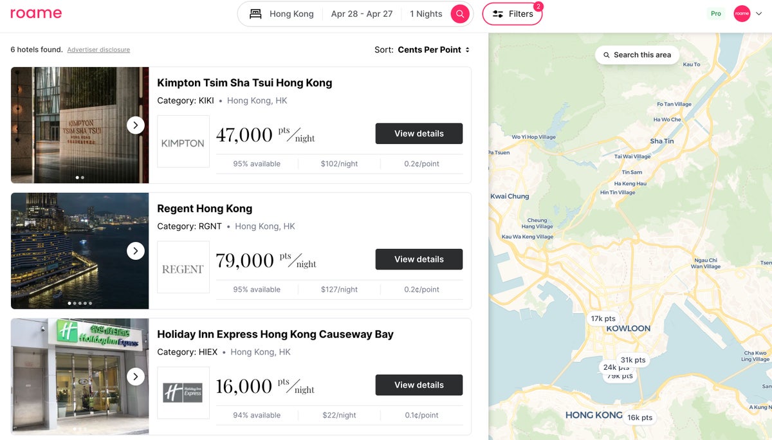Change the 1 Nights selector
The image size is (772, 440).
point(426,14)
